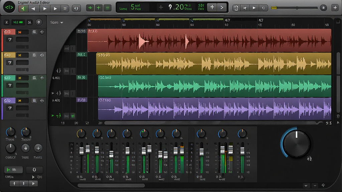Click the pin icon at bottom right
Viewport: 342px width, 192px height.
[323, 185]
